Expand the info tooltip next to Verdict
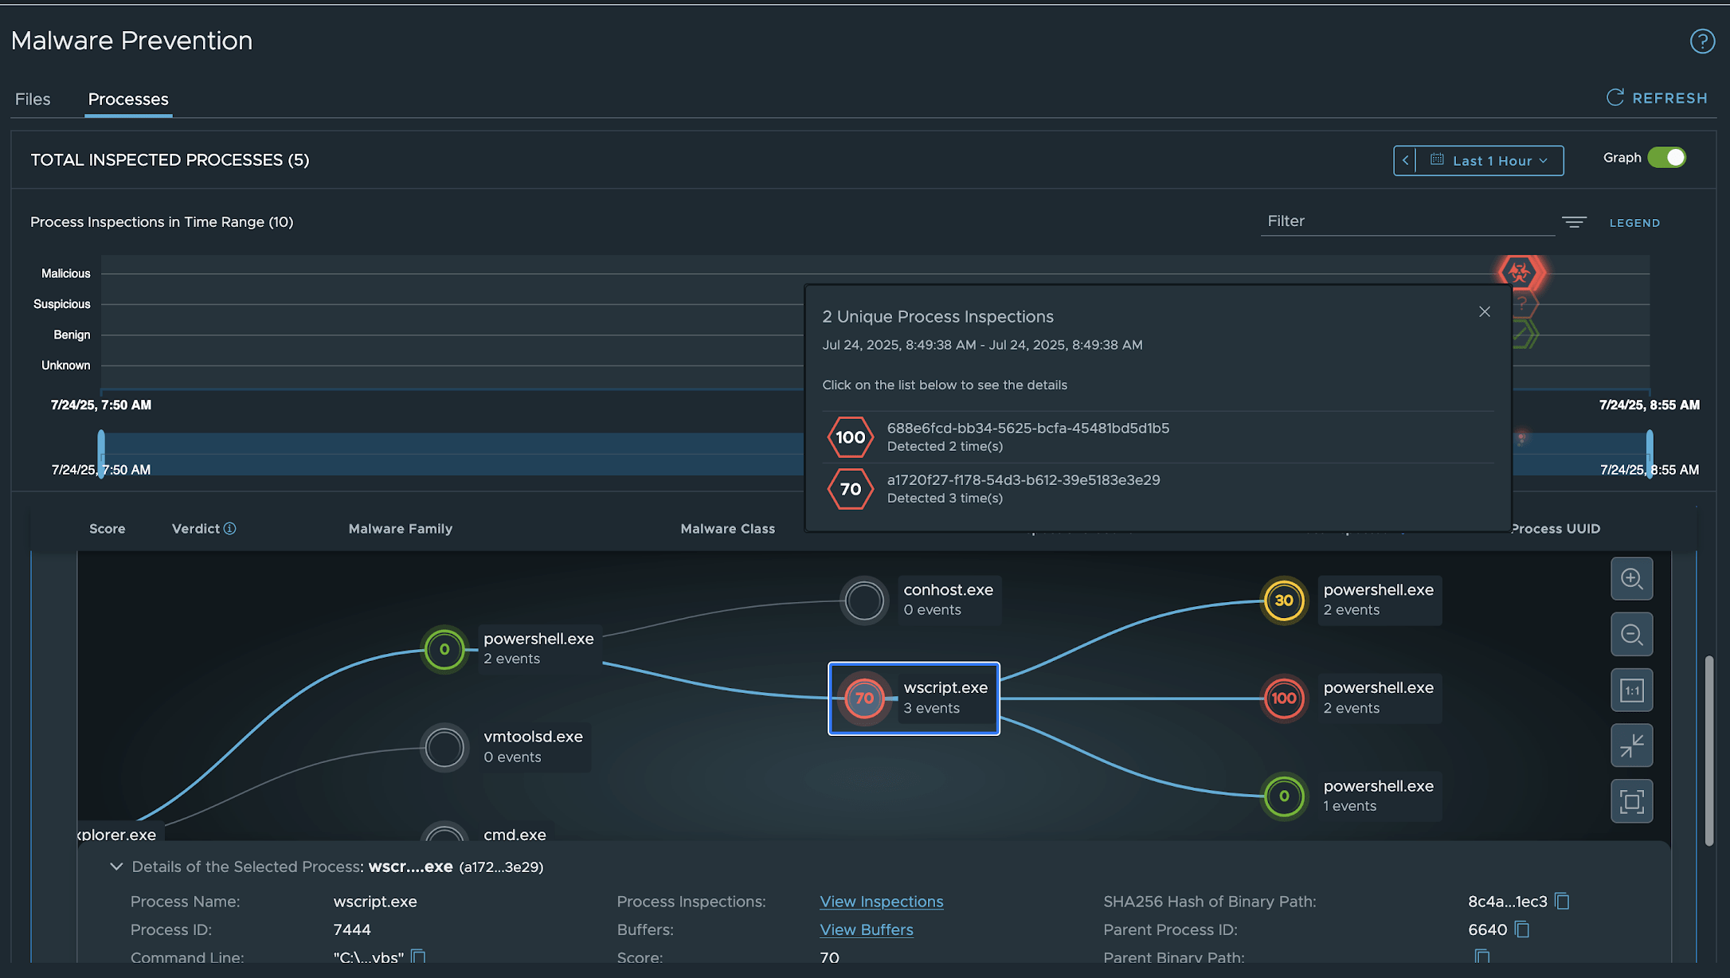1730x978 pixels. [x=230, y=528]
